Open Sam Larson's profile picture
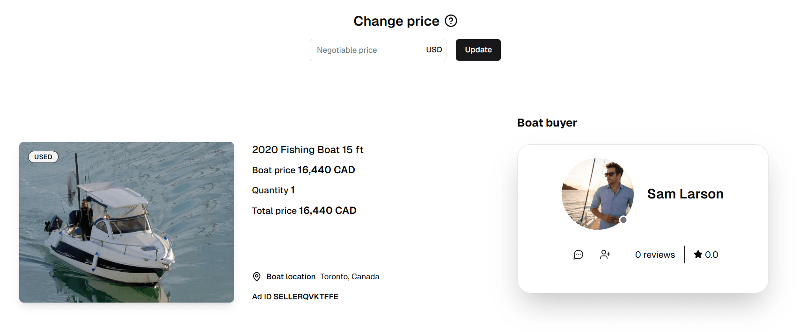 click(597, 193)
